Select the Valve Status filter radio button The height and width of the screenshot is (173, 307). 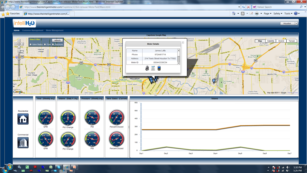tap(30, 45)
